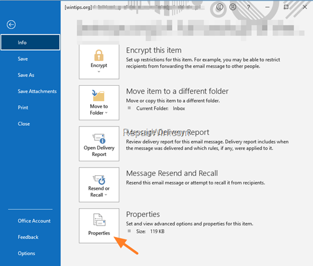
Task: Open the Print page
Action: 23,108
